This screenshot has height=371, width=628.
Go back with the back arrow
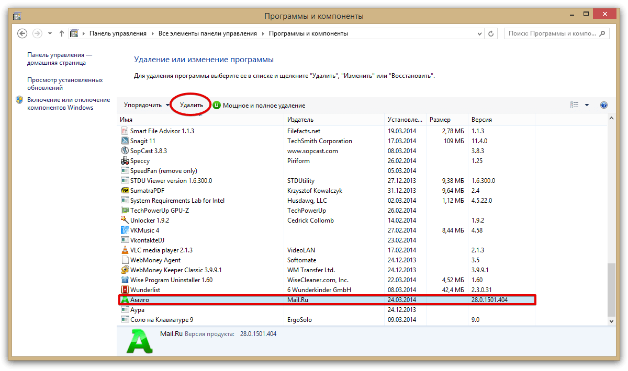pos(22,33)
